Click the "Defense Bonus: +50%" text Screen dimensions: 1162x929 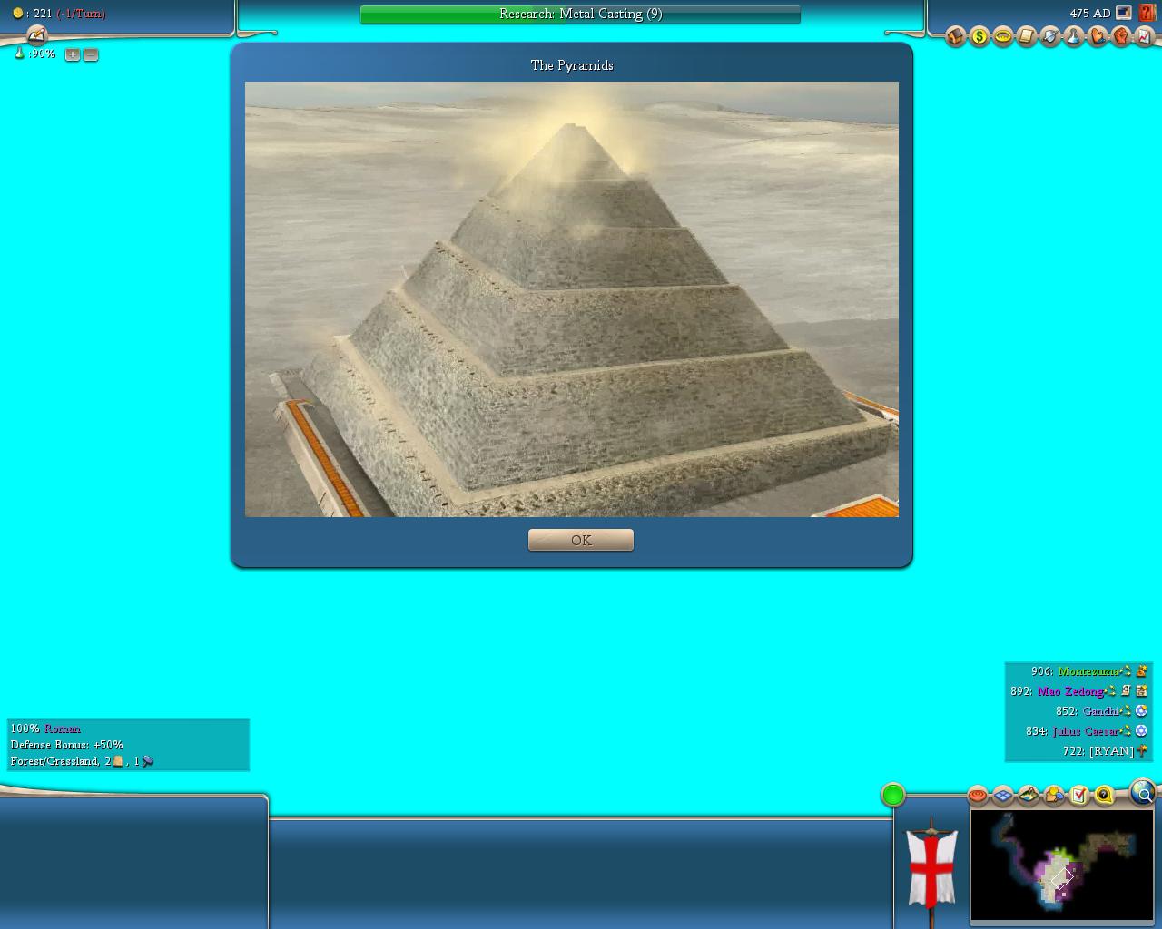(x=66, y=745)
